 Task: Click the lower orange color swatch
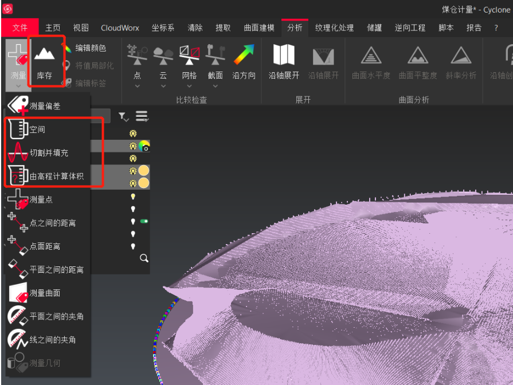(x=144, y=183)
